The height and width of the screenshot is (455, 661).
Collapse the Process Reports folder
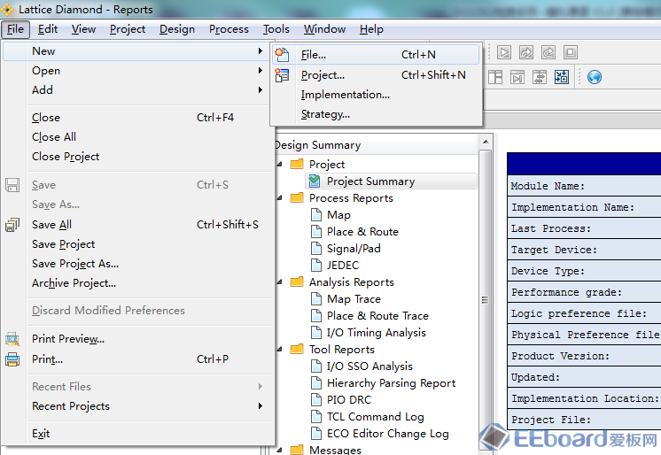pyautogui.click(x=279, y=197)
